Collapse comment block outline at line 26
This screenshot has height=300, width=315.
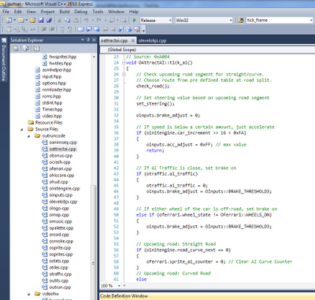(124, 74)
